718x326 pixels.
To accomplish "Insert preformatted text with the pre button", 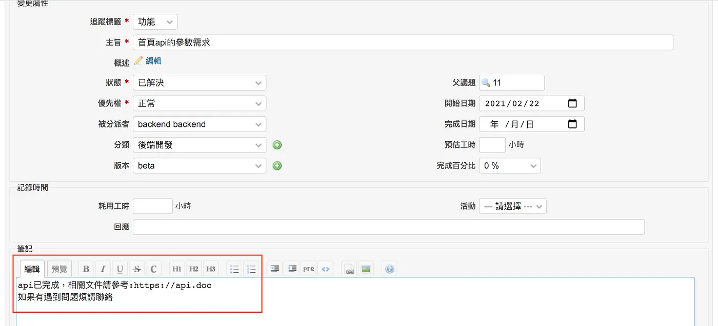I will (x=308, y=269).
